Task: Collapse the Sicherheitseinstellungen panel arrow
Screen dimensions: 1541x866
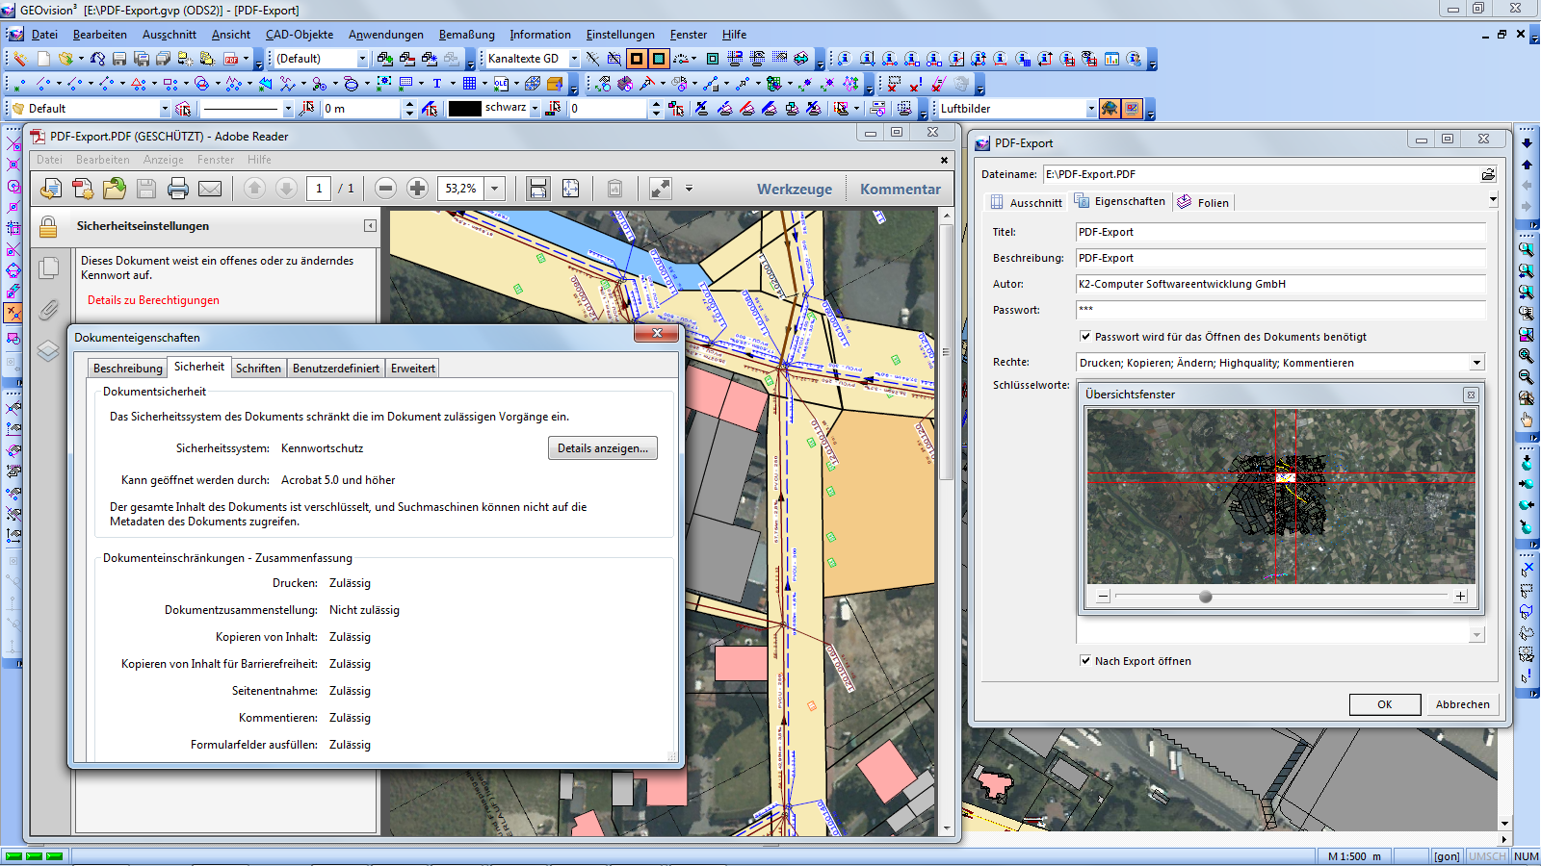Action: point(370,226)
